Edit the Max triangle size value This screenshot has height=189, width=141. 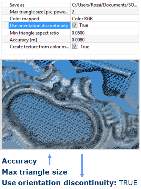[x=104, y=12]
